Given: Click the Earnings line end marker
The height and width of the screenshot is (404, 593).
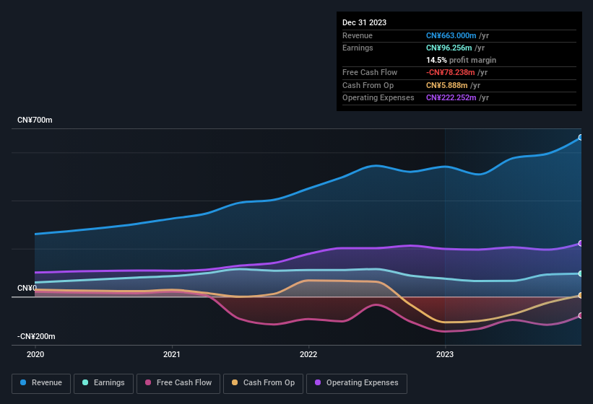Looking at the screenshot, I should 581,273.
